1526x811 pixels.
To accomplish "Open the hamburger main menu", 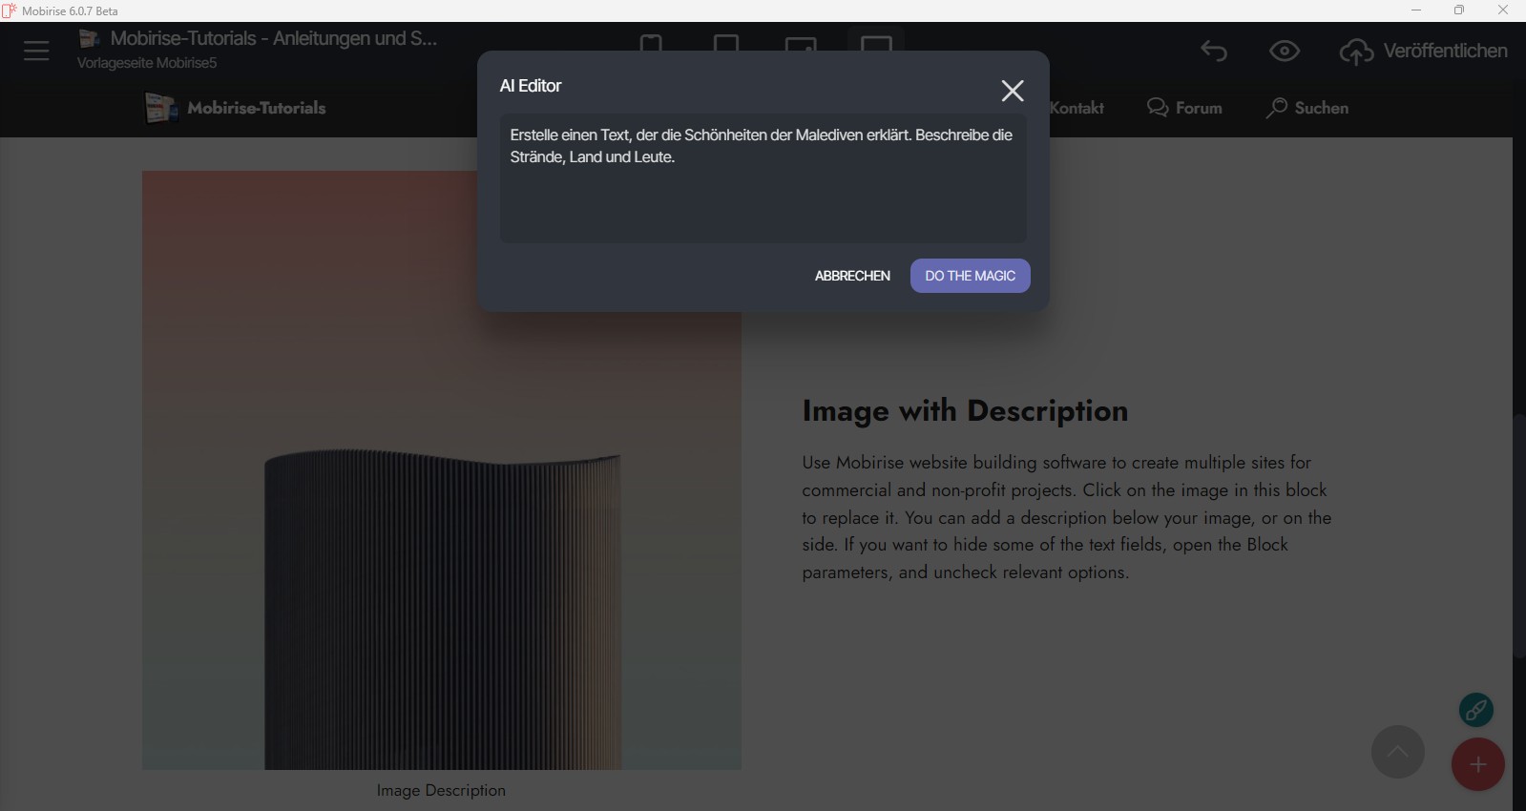I will click(x=36, y=51).
